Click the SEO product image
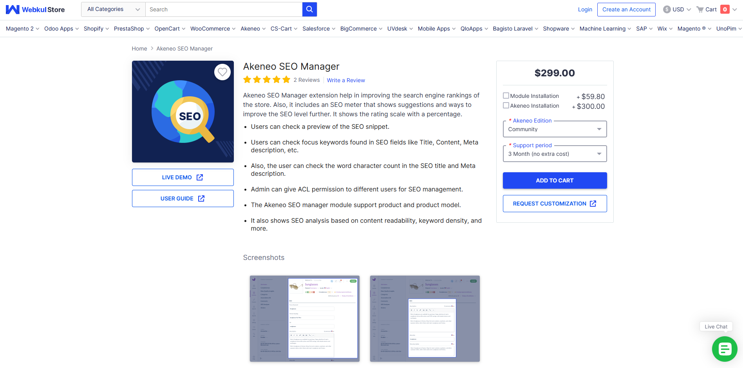Screen dimensions: 743x368 pos(183,112)
